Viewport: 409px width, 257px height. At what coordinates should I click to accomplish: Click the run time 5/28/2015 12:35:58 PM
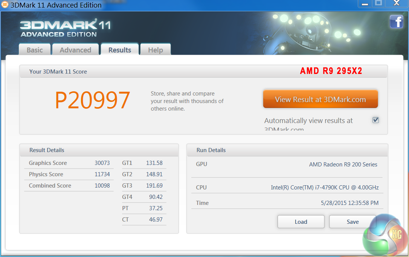click(349, 203)
